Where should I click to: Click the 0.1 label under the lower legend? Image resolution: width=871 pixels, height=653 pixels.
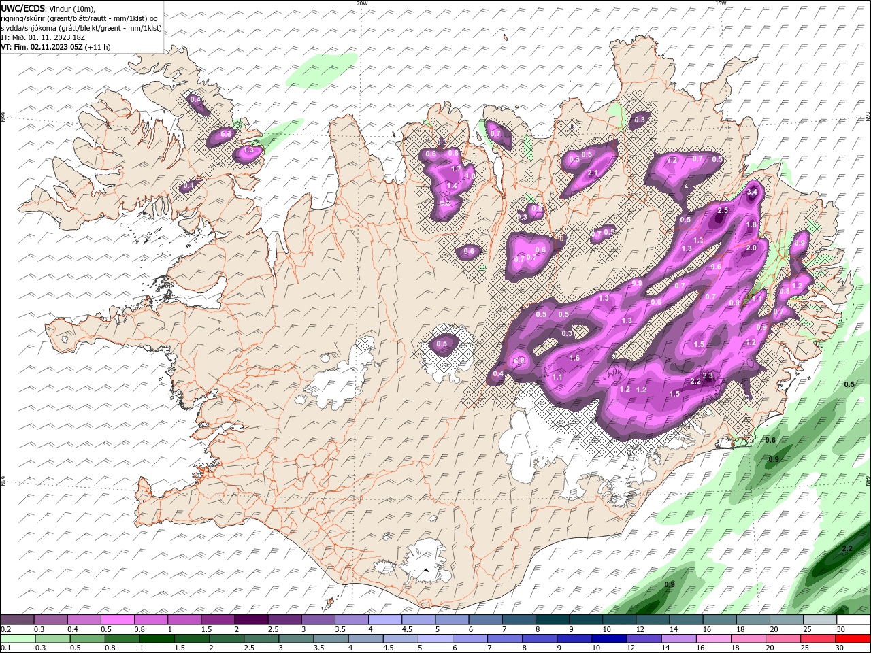point(5,648)
